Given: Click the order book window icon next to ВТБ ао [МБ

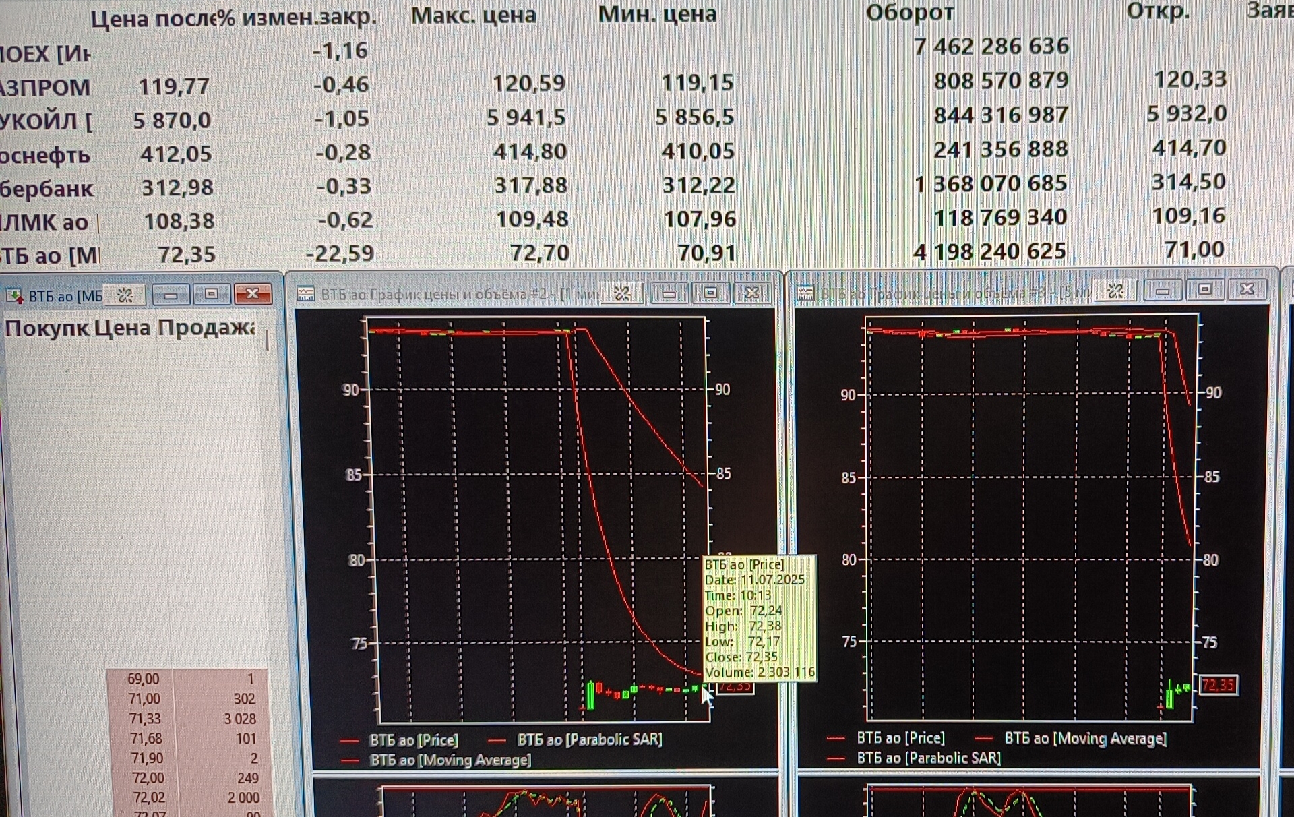Looking at the screenshot, I should 14,295.
